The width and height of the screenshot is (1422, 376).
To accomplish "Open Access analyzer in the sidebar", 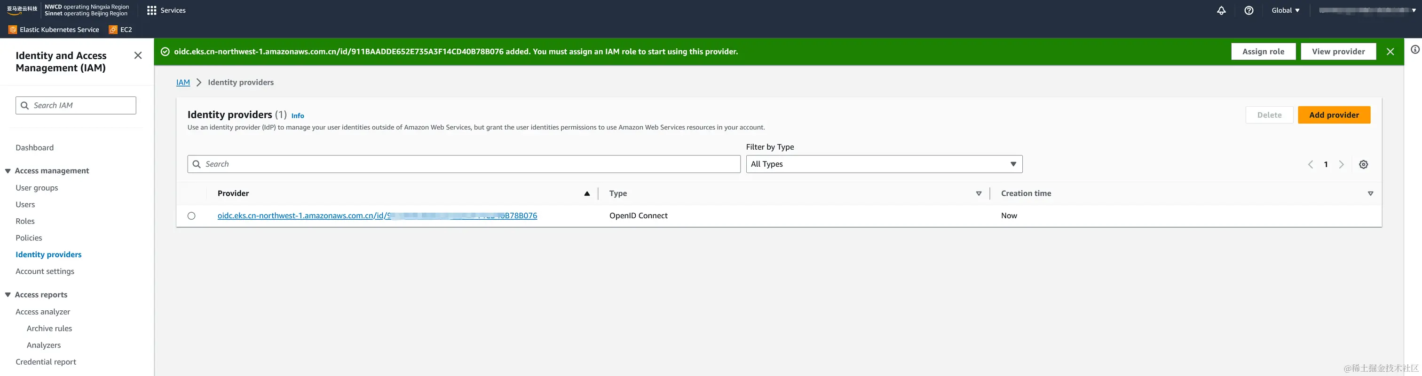I will click(x=43, y=312).
